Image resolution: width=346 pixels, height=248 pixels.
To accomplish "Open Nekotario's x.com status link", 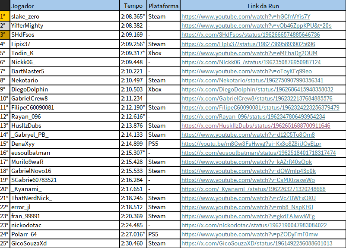I will (x=252, y=80).
